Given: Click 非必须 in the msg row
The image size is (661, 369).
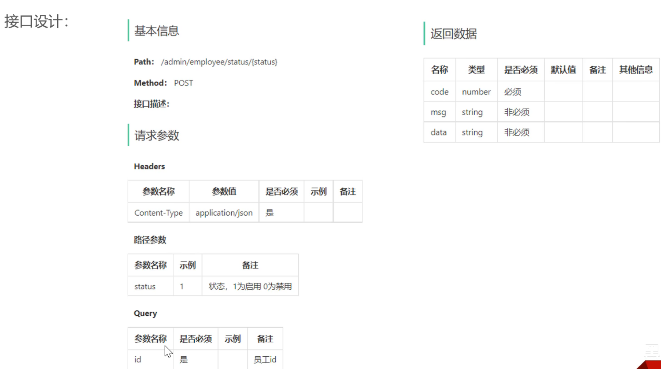Looking at the screenshot, I should (x=517, y=112).
